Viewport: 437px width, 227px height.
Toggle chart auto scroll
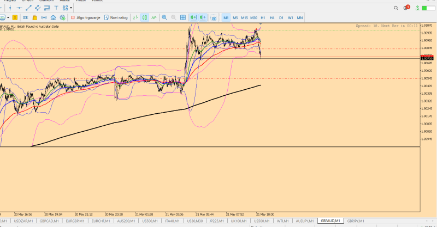tap(193, 17)
